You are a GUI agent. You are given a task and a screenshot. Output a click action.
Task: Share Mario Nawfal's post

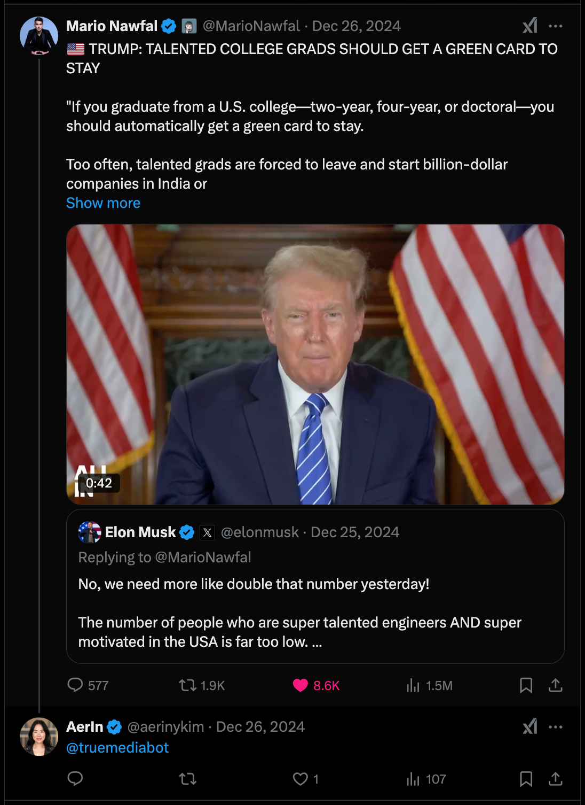(556, 685)
